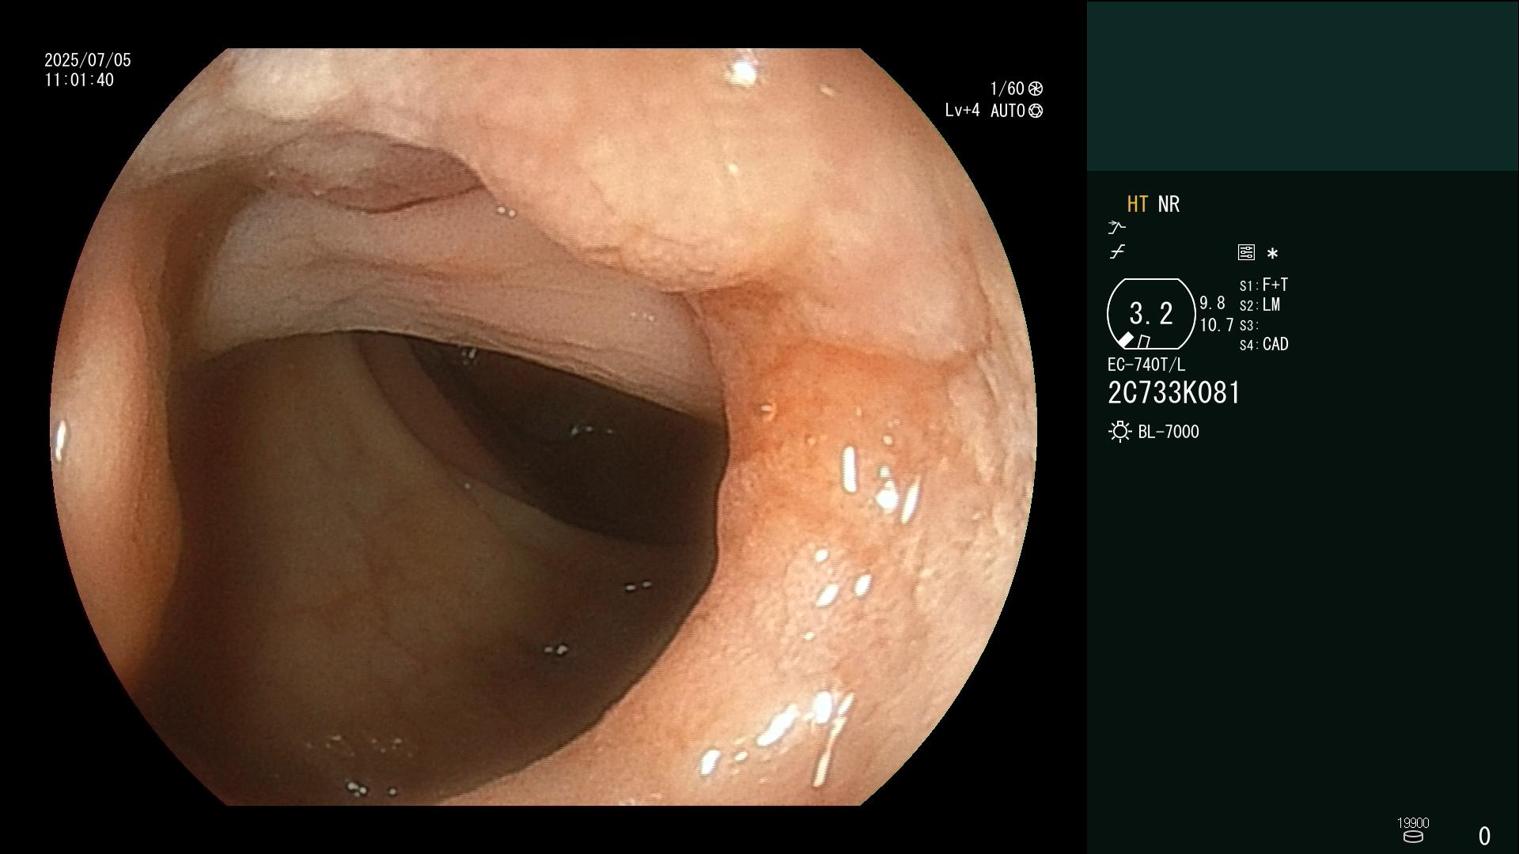Click the storage disk icon under 19900
This screenshot has height=854, width=1519.
pyautogui.click(x=1413, y=837)
